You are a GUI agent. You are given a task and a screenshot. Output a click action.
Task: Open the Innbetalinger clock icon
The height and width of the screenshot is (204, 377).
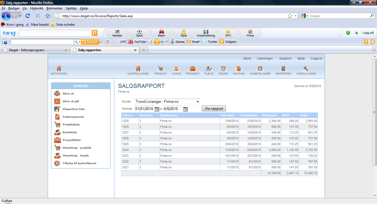click(260, 69)
